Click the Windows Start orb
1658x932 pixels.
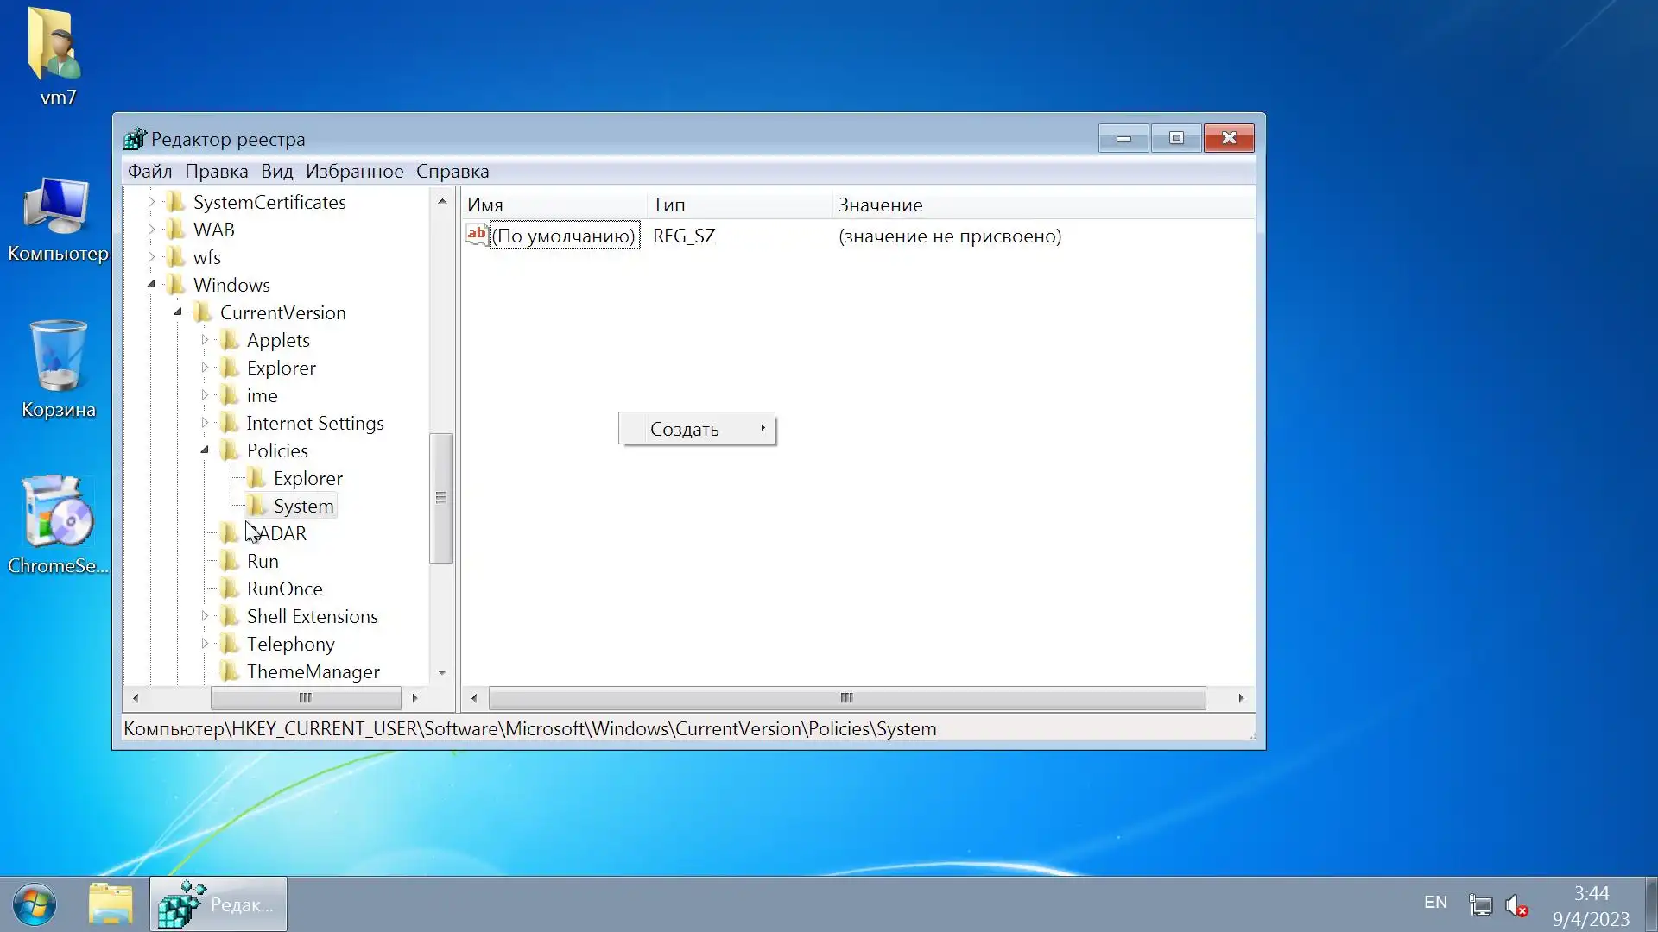35,904
